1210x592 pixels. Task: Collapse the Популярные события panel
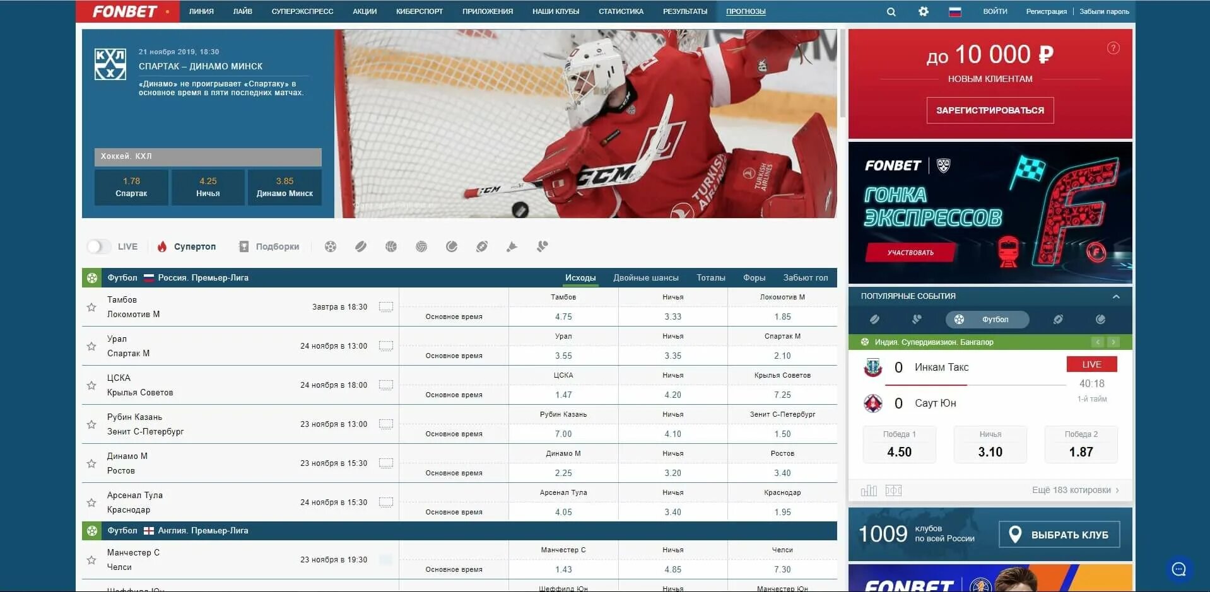pyautogui.click(x=1116, y=296)
